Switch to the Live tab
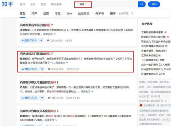The height and width of the screenshot is (126, 172). point(69,13)
